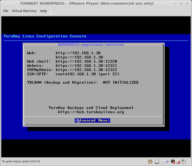
Task: Select the Advanced Menu button
Action: pyautogui.click(x=92, y=120)
